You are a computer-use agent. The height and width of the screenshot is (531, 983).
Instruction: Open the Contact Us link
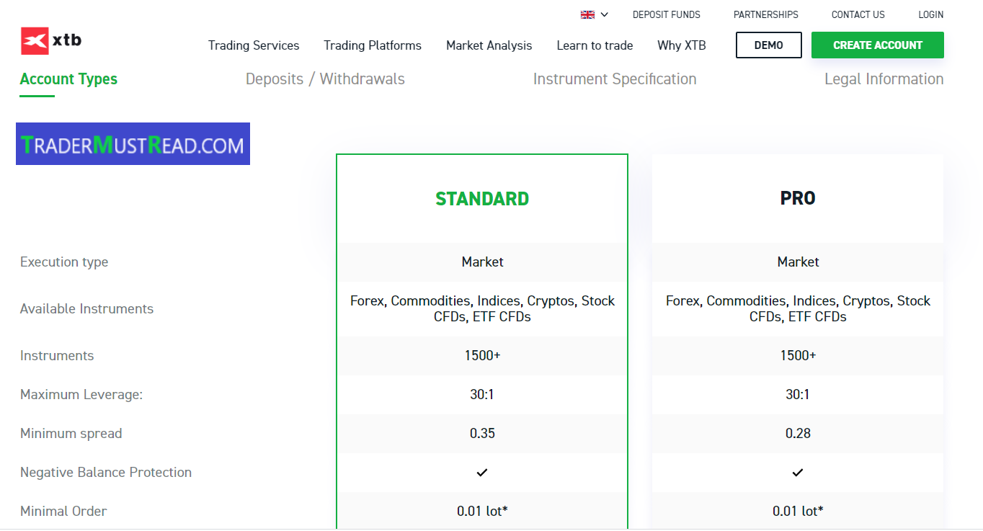tap(858, 14)
